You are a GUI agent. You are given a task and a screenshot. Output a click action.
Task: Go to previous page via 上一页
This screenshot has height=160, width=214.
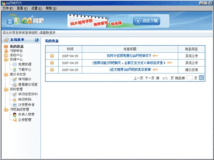pos(138,78)
